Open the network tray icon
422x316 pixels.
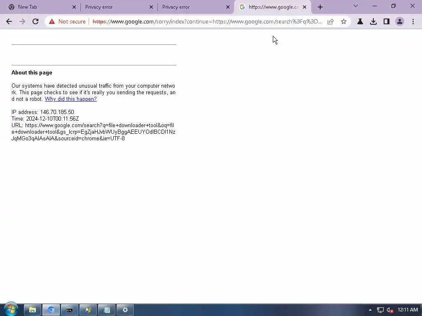[380, 310]
